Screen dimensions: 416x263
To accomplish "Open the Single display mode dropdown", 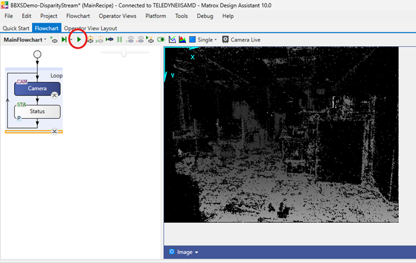I will (207, 40).
